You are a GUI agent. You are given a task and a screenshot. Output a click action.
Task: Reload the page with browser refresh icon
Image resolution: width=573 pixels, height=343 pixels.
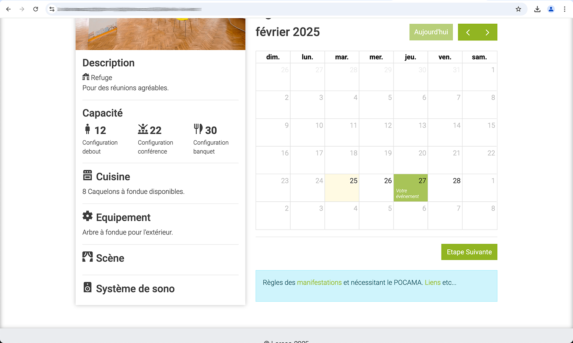36,9
